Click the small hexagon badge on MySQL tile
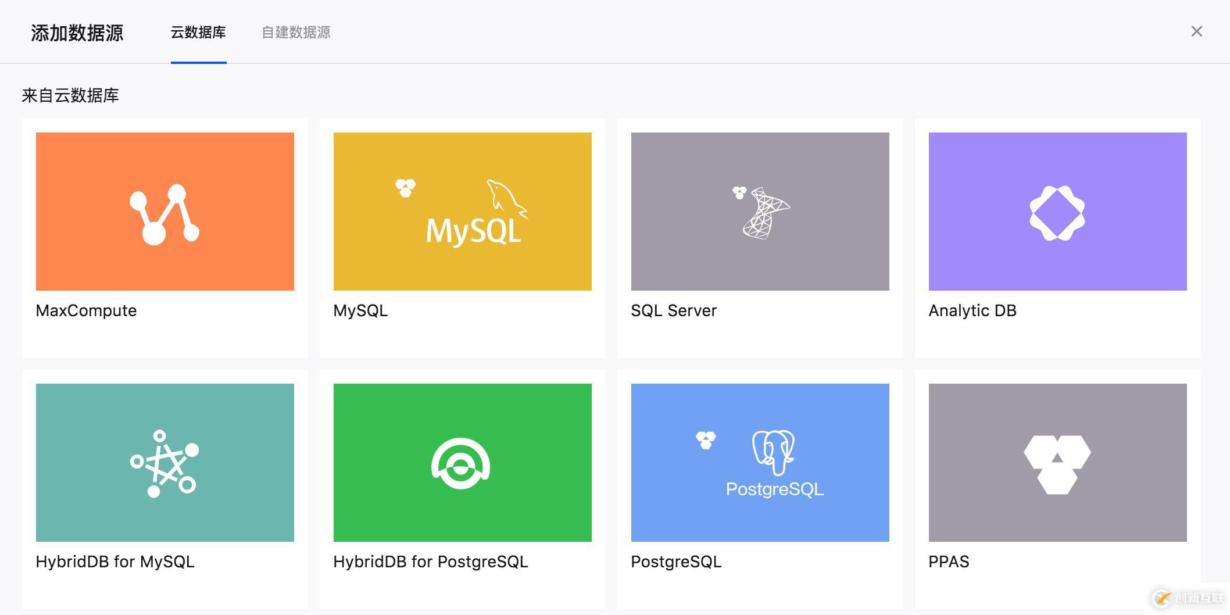 405,188
